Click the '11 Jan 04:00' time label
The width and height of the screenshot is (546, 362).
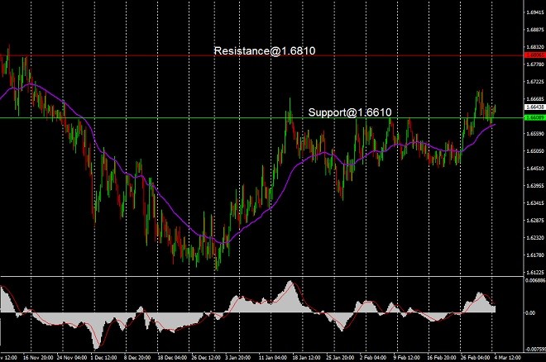click(x=273, y=358)
